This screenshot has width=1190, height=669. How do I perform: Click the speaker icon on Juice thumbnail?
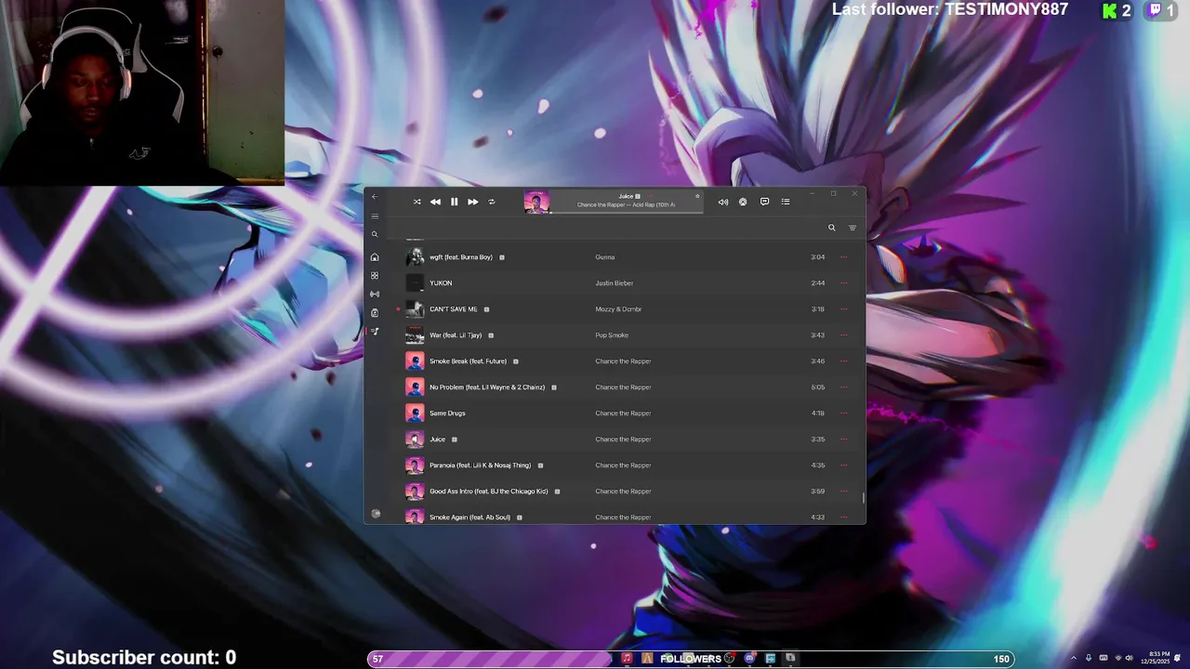[x=415, y=439]
